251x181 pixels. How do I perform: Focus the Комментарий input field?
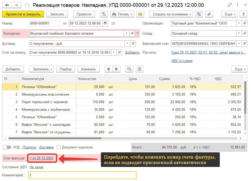(82, 175)
